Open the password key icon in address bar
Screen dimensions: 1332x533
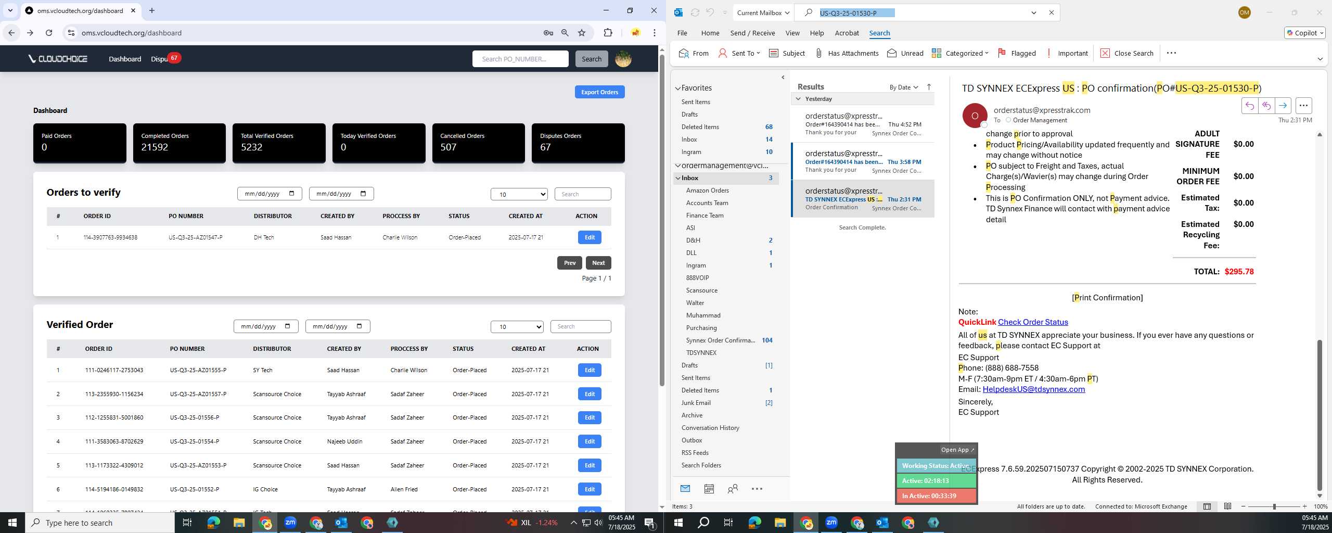tap(548, 33)
